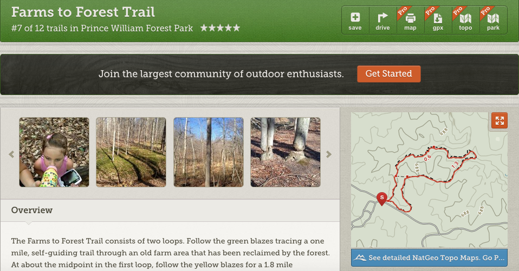Select the Overview section tab
Screen dimensions: 519x271
[x=32, y=211]
